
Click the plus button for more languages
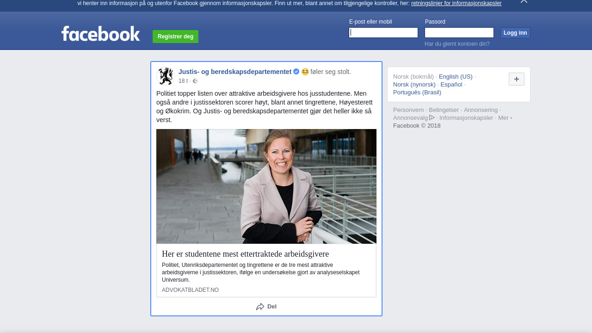tap(516, 79)
